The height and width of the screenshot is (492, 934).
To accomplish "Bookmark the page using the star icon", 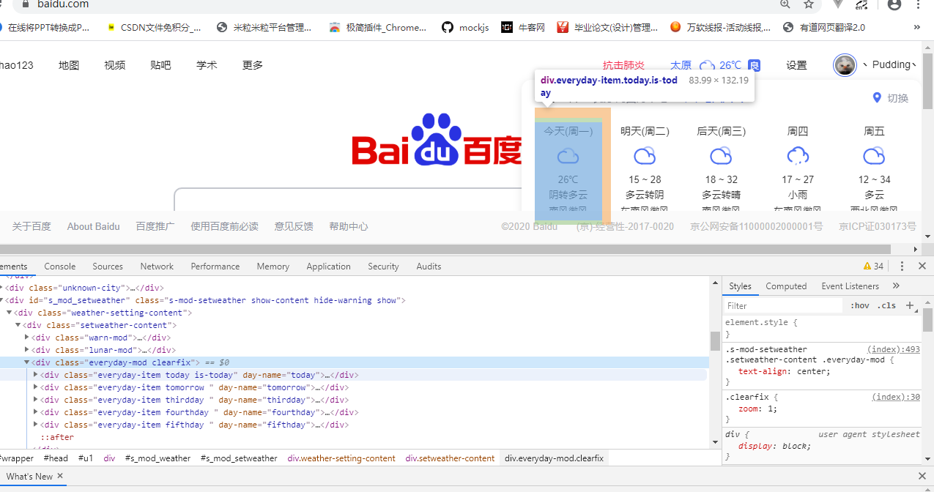I will coord(808,5).
